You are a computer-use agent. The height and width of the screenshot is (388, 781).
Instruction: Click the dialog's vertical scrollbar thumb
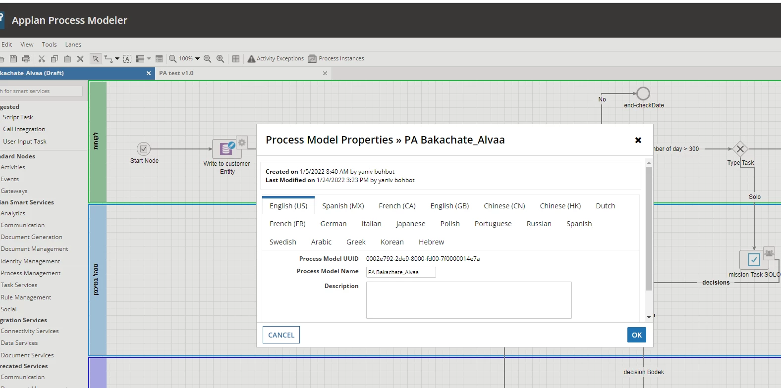tap(649, 229)
